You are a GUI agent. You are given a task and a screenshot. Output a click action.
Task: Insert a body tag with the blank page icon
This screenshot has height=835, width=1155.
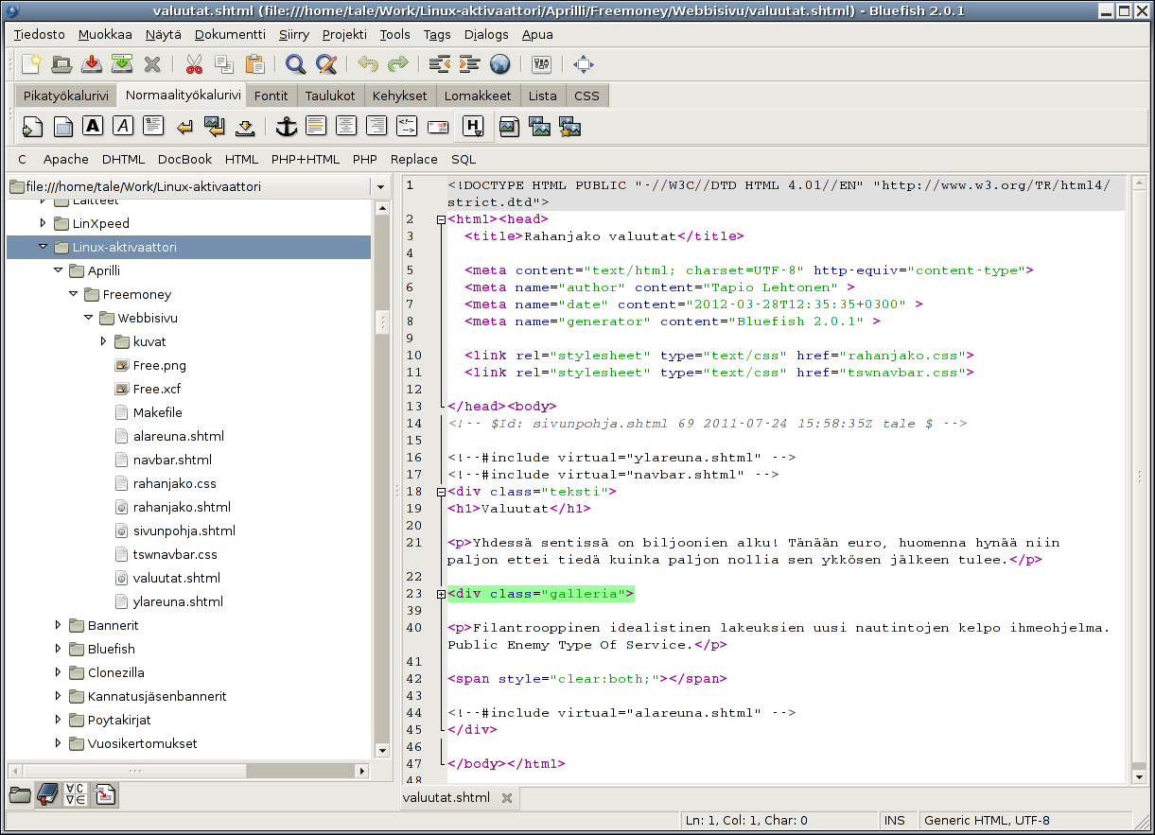(x=62, y=126)
